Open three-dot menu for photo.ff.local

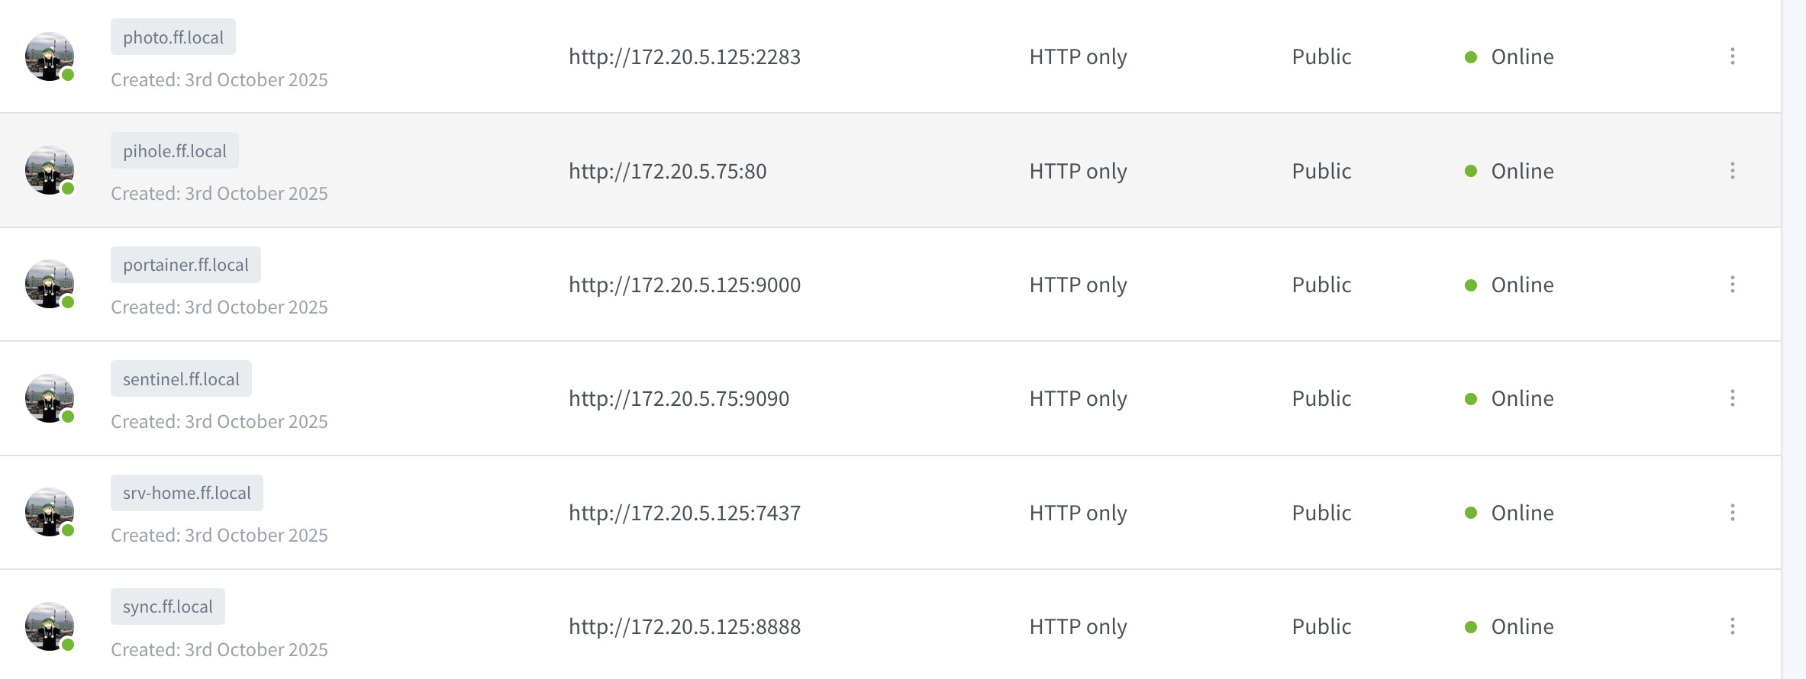pyautogui.click(x=1732, y=56)
